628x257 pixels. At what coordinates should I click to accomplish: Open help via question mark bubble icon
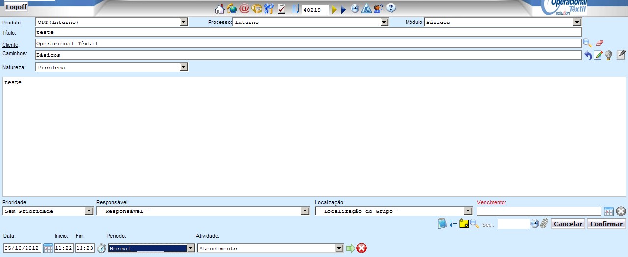(391, 8)
